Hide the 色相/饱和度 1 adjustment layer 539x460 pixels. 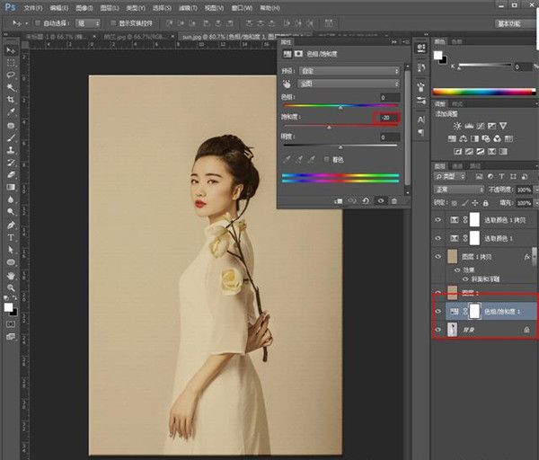(x=438, y=312)
